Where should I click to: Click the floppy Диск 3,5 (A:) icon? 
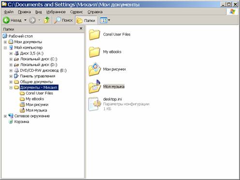16,53
